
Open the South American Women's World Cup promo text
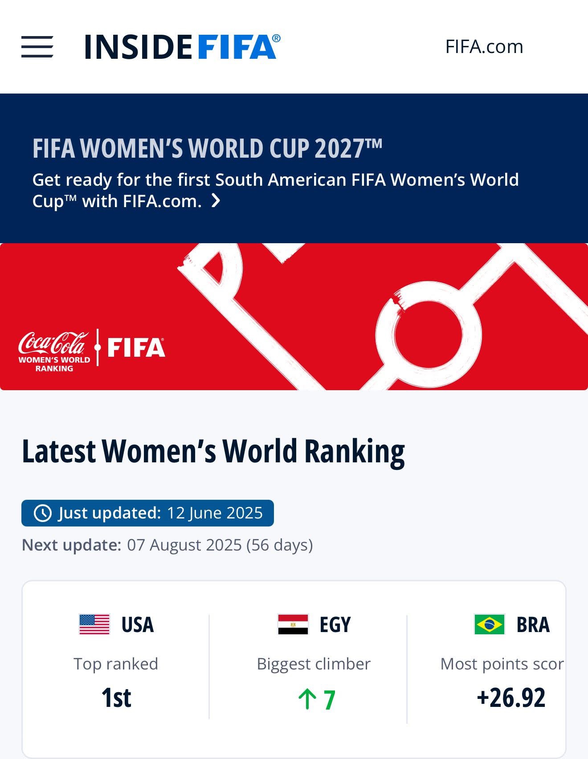tap(275, 190)
